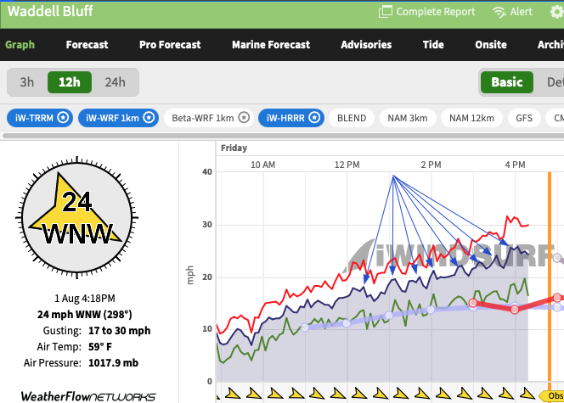Toggle star on iW-WRF 1km chip

(x=149, y=118)
